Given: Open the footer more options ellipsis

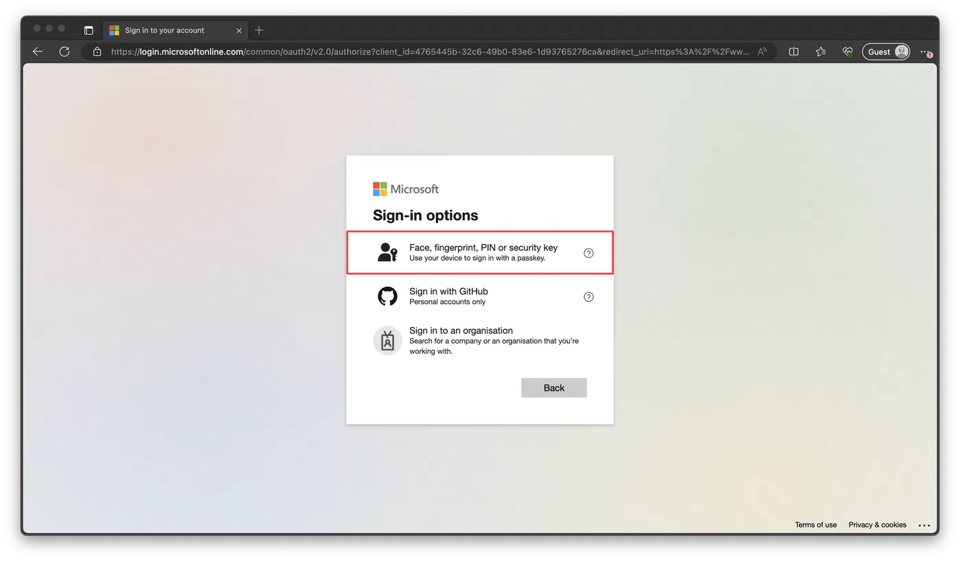Looking at the screenshot, I should (924, 525).
